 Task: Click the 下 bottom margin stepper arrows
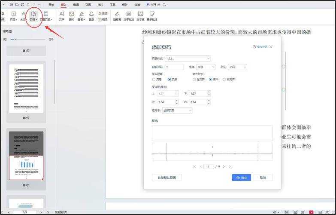[x=209, y=93]
